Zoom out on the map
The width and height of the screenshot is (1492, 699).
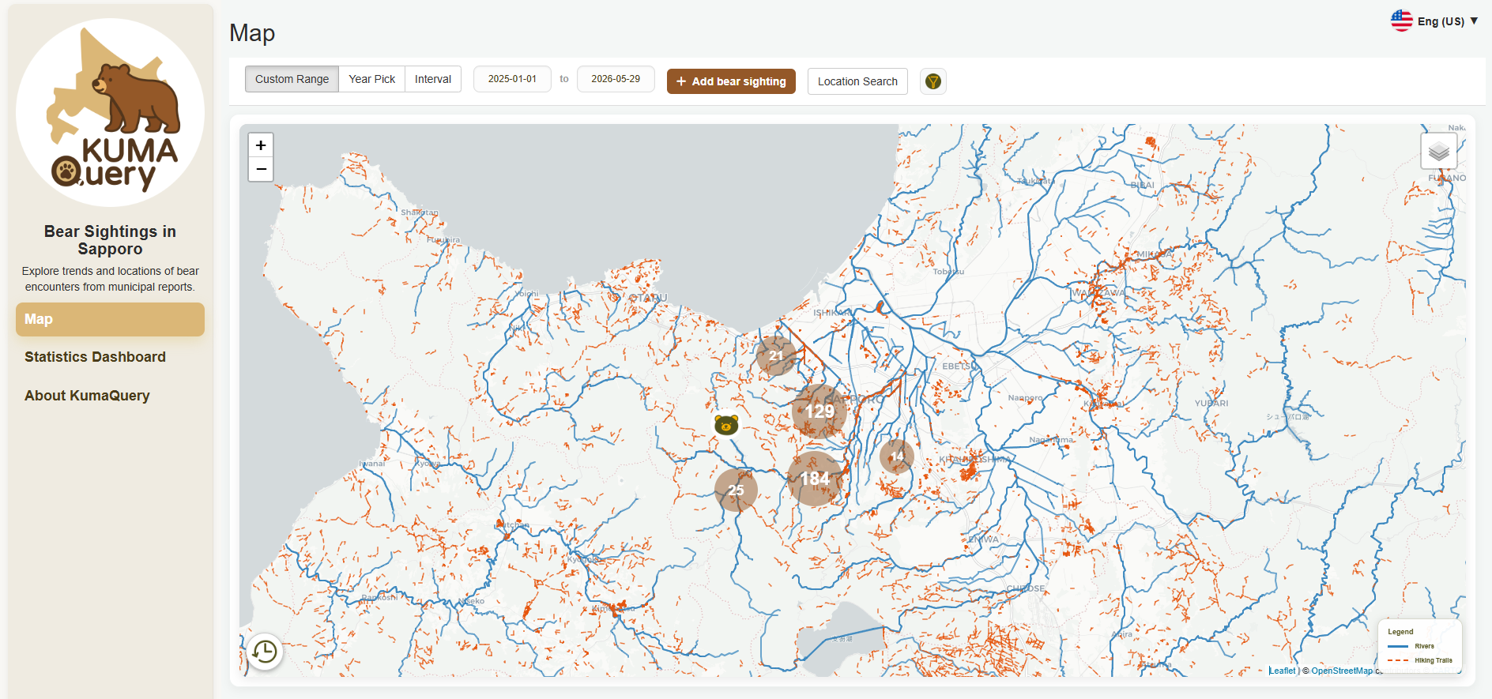pyautogui.click(x=261, y=169)
